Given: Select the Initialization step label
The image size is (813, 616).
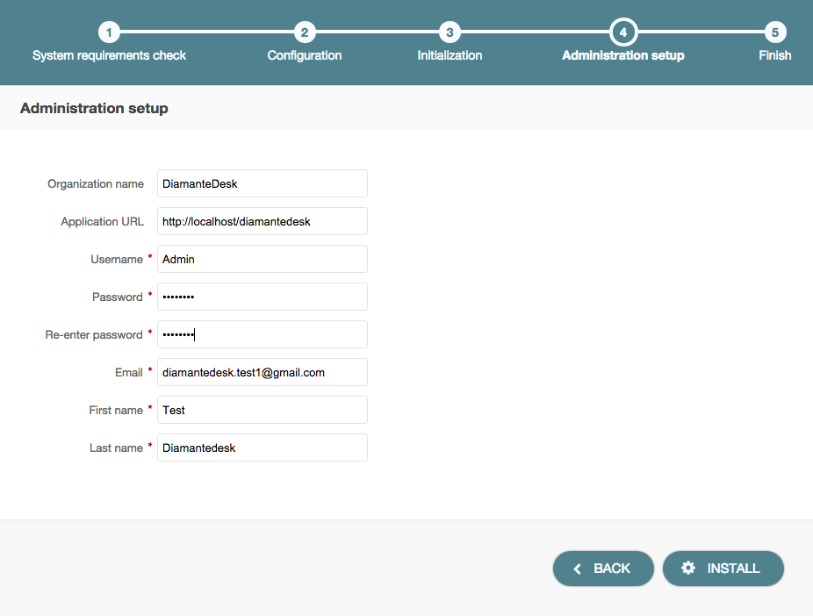Looking at the screenshot, I should pos(450,55).
